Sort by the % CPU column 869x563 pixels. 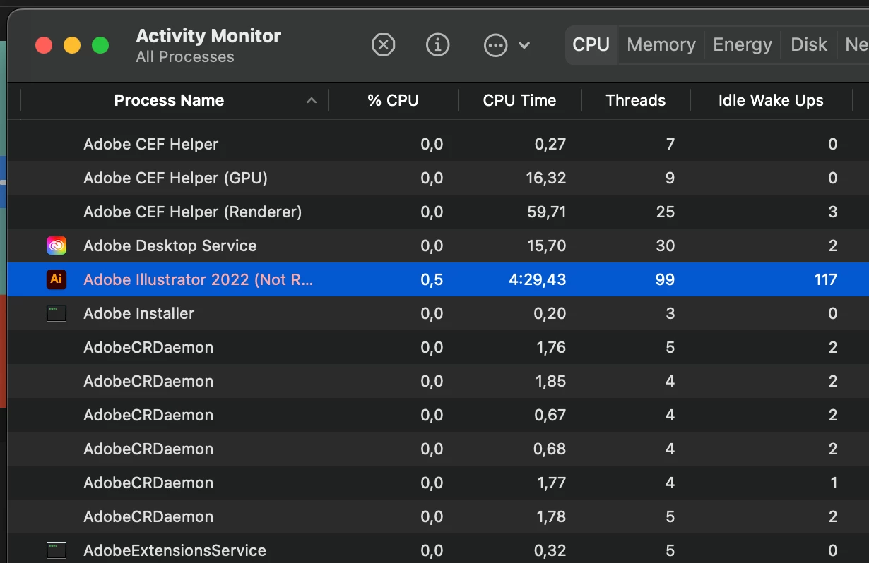point(394,101)
